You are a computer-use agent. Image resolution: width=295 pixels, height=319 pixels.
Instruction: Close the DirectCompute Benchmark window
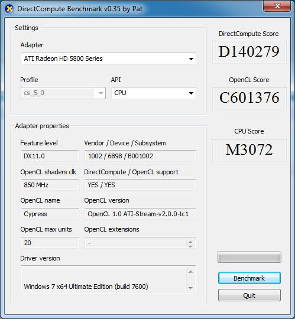pyautogui.click(x=277, y=6)
